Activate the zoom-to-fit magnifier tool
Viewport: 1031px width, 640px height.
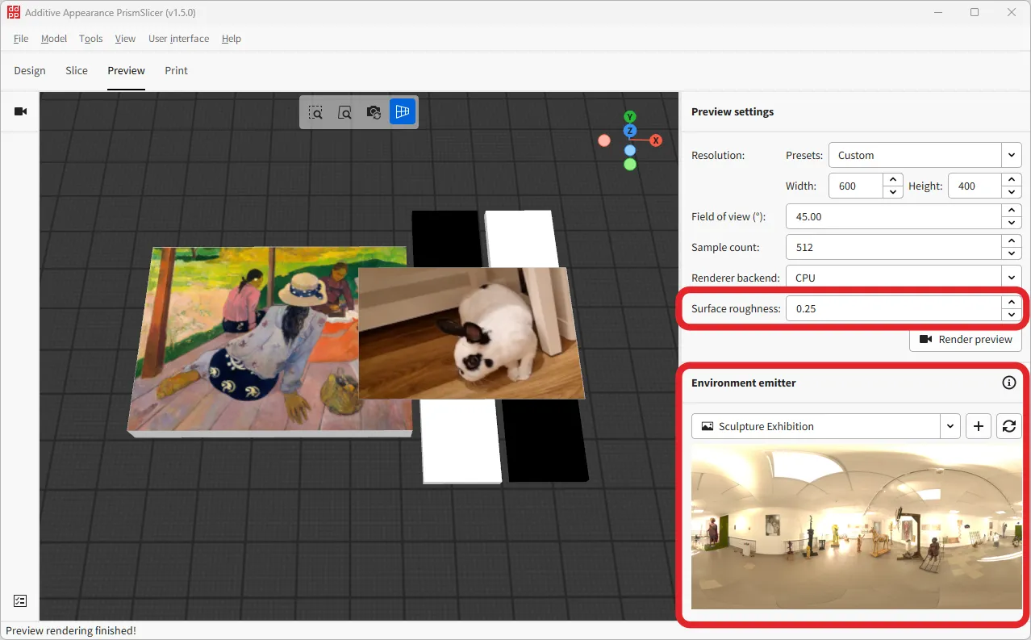(344, 112)
